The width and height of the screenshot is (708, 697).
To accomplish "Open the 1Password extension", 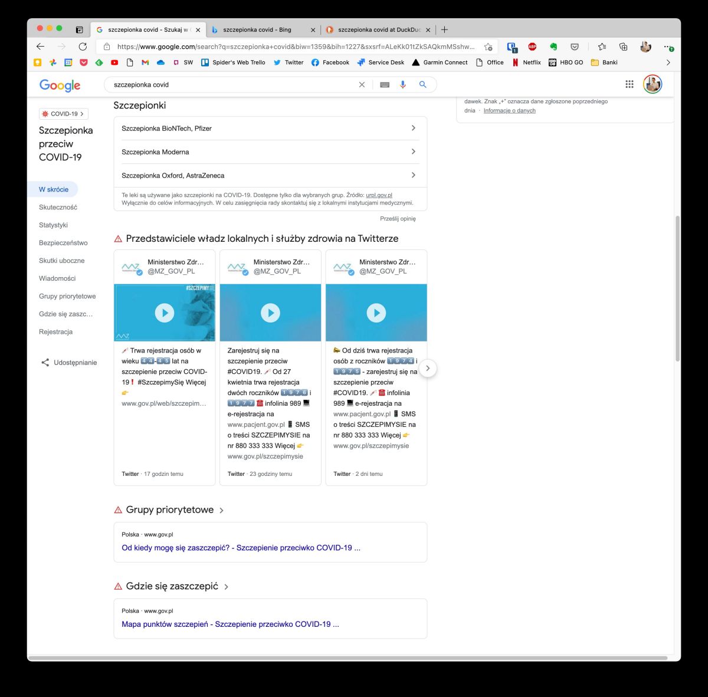I will pos(512,47).
